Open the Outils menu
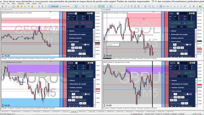This screenshot has height=115, width=204. pyautogui.click(x=28, y=4)
